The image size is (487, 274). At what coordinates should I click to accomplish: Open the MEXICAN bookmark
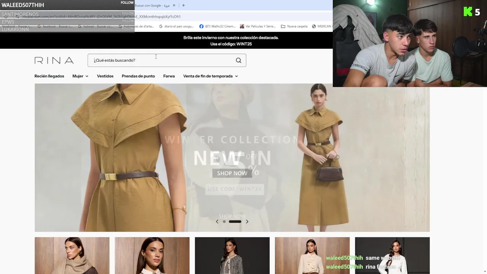322,26
